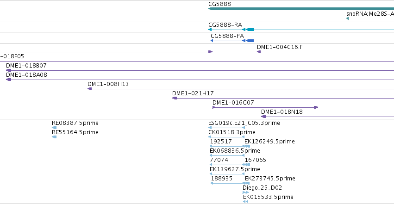Select the 188935 feature label
This screenshot has height=204, width=394.
tap(222, 179)
